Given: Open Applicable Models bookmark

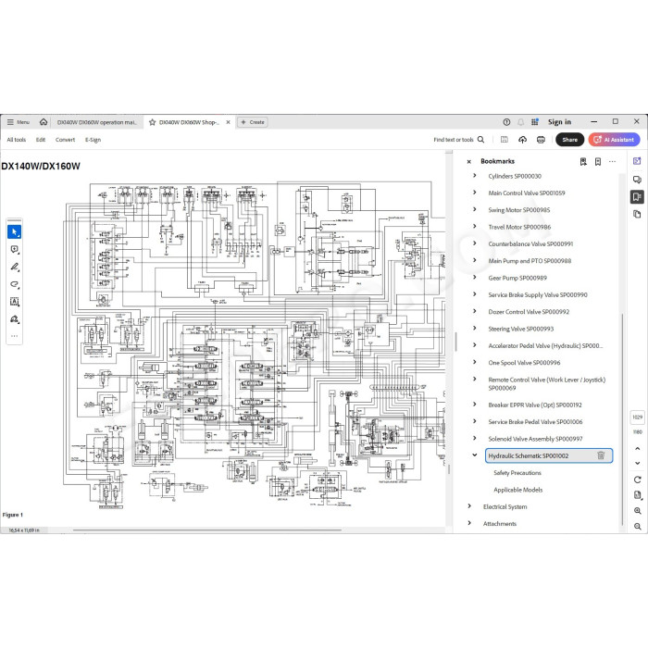Looking at the screenshot, I should 517,490.
